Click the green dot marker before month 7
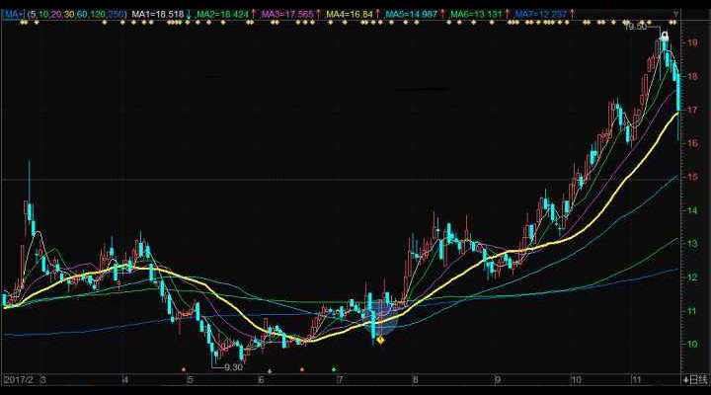This screenshot has height=395, width=711. [334, 368]
